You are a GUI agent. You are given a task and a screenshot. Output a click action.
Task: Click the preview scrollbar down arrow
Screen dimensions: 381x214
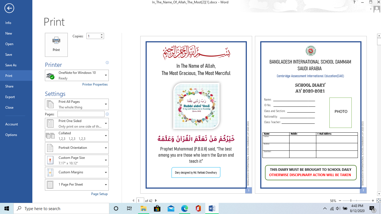379,194
